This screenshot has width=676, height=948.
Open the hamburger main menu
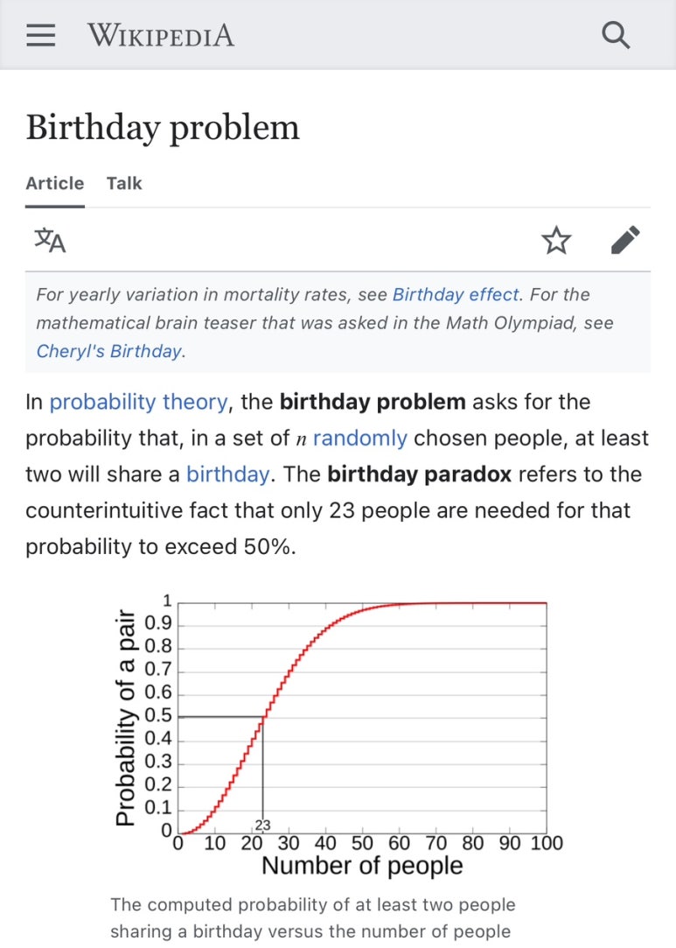click(41, 35)
